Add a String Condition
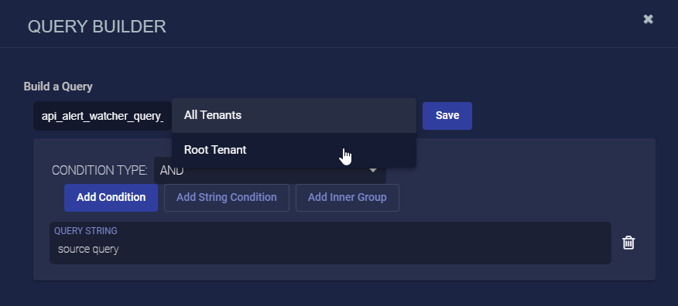Image resolution: width=678 pixels, height=306 pixels. point(227,198)
